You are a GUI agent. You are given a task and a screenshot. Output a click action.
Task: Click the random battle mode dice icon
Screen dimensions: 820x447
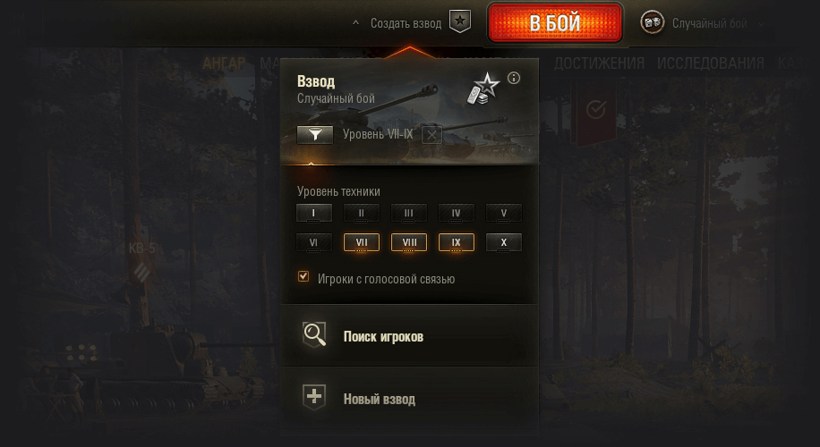(652, 22)
